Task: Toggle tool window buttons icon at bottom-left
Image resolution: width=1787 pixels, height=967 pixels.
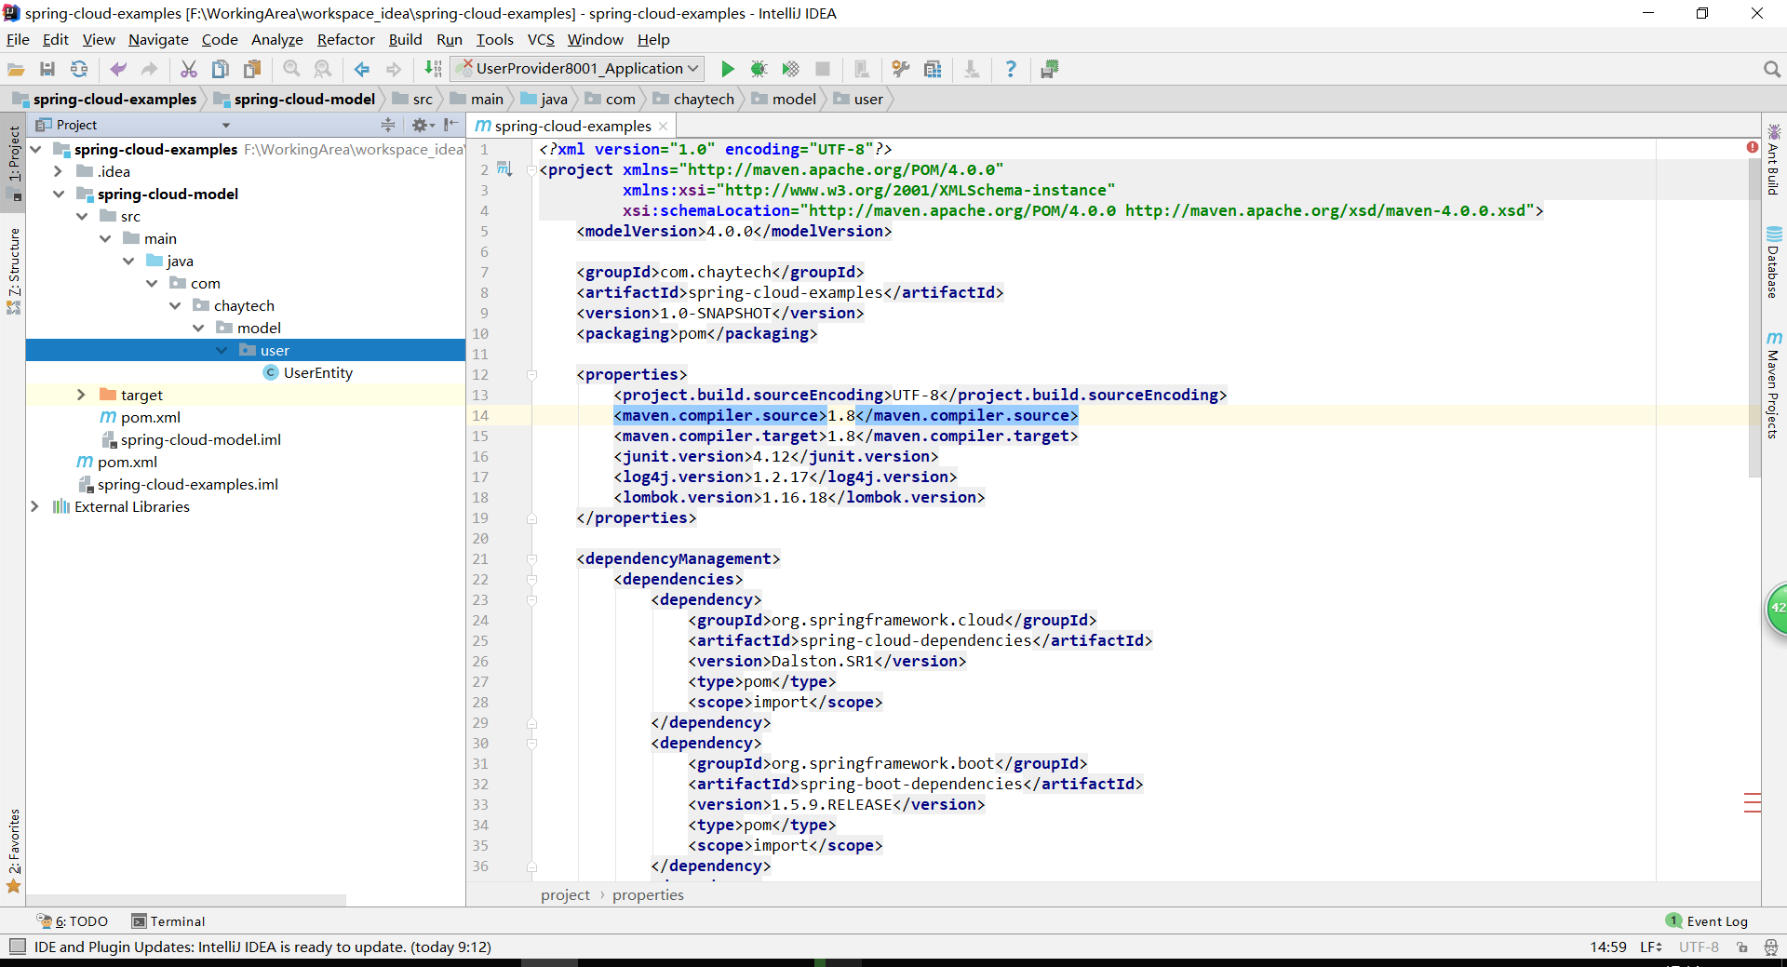Action: coord(17,947)
